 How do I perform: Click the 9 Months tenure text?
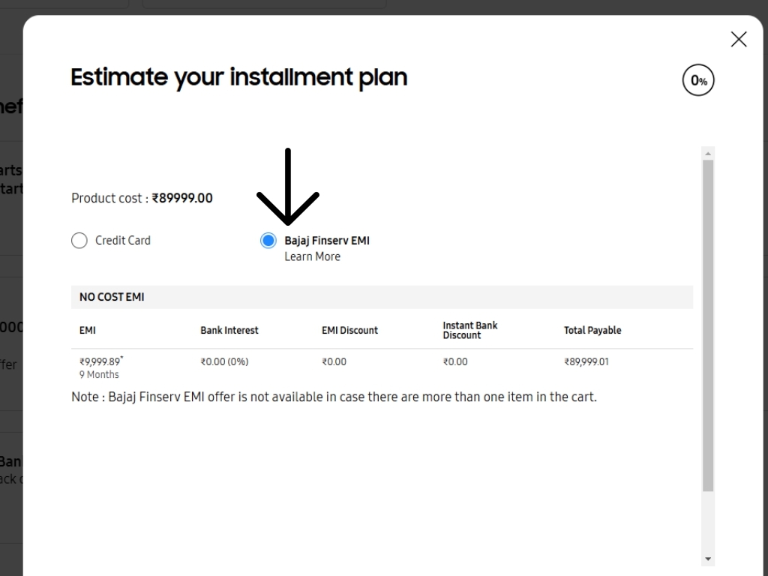pyautogui.click(x=99, y=375)
